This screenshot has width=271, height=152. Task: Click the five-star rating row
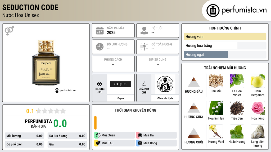pos(51,111)
